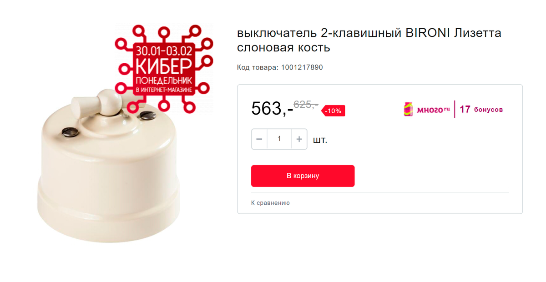Add item with the В корзину button
The width and height of the screenshot is (546, 282).
[303, 176]
